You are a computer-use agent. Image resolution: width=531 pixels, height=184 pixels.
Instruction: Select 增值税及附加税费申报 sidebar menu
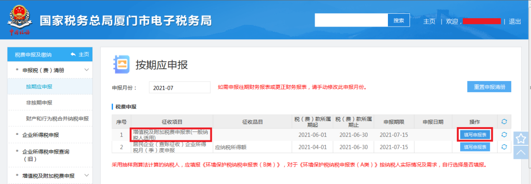pyautogui.click(x=48, y=176)
